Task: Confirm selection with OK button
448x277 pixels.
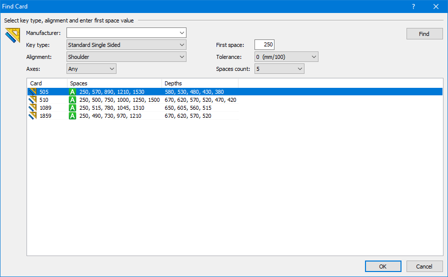Action: [x=383, y=267]
